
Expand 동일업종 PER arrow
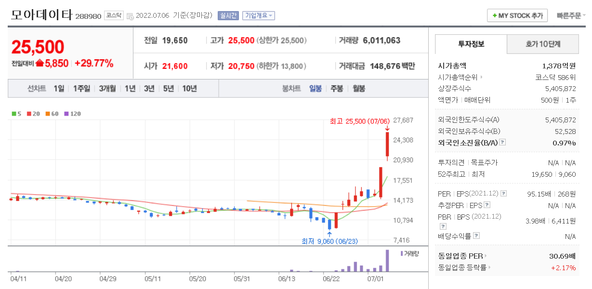tap(486, 256)
